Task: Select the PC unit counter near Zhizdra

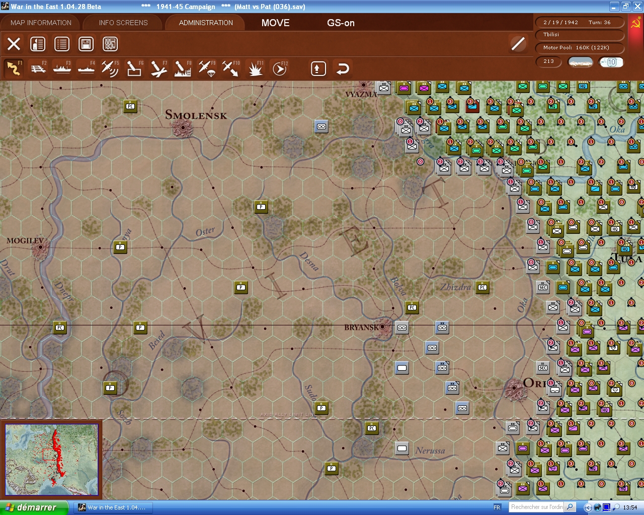Action: click(482, 287)
